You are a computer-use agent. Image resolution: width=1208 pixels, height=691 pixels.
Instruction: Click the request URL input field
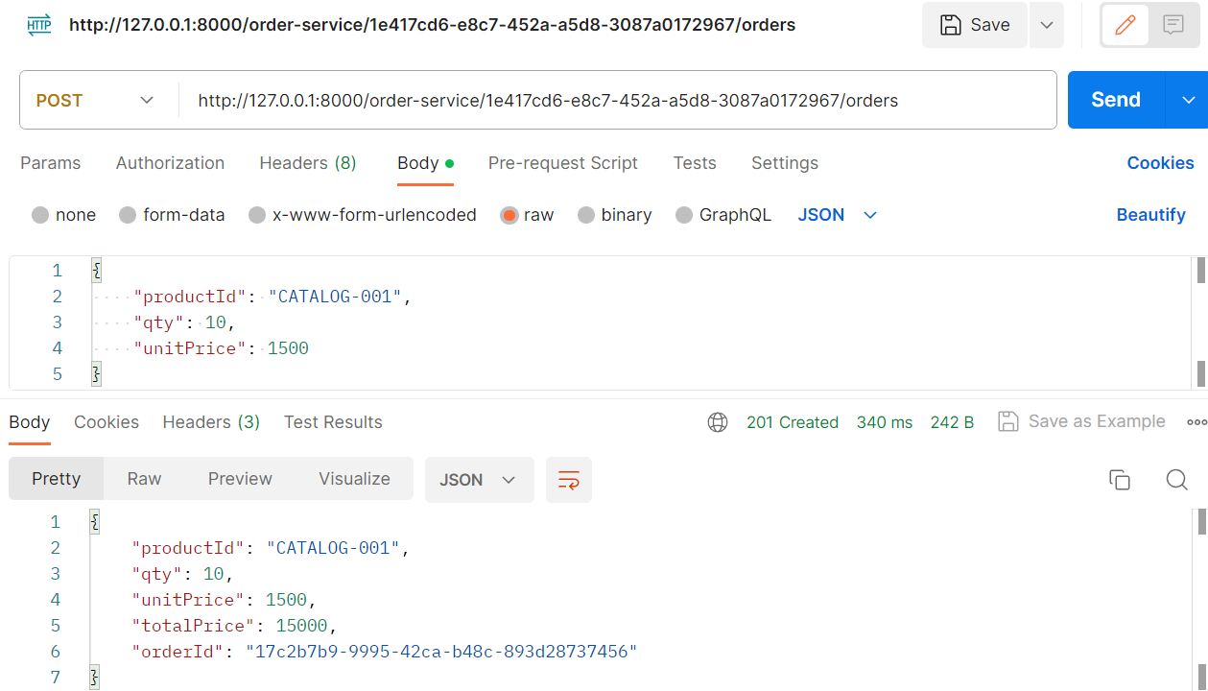[616, 100]
